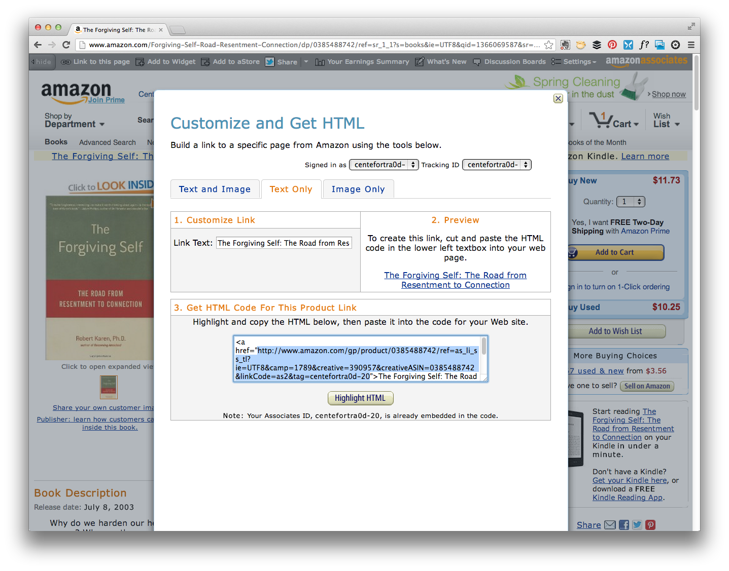Click the Link Text input field
729x571 pixels.
(284, 243)
